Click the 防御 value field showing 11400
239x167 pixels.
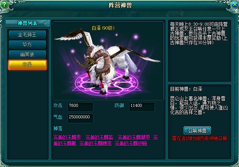142,107
